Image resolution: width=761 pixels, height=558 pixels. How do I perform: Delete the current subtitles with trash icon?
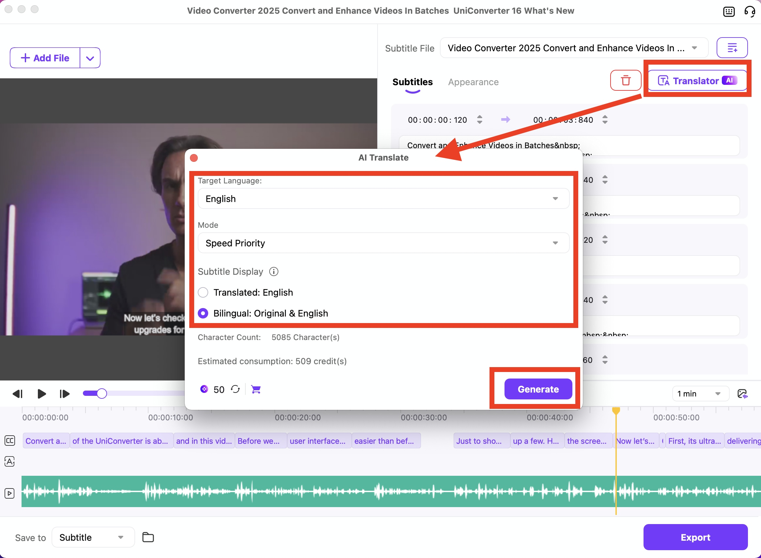tap(625, 80)
